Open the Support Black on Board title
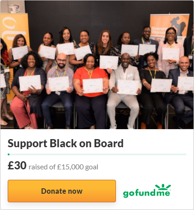Screen dimensions: 194x210 (x=65, y=143)
